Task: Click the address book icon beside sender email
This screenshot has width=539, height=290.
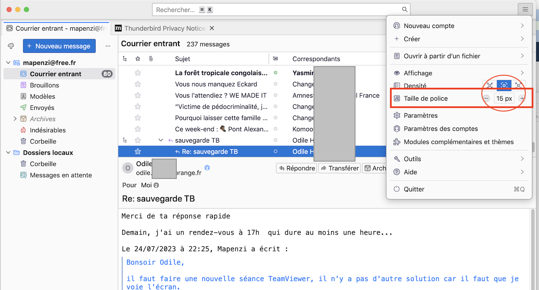Action: [x=207, y=168]
